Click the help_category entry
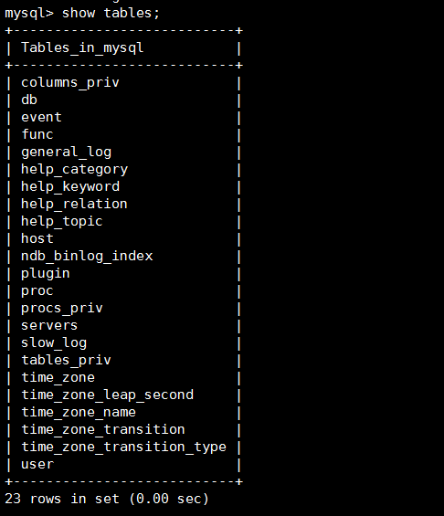 (74, 170)
